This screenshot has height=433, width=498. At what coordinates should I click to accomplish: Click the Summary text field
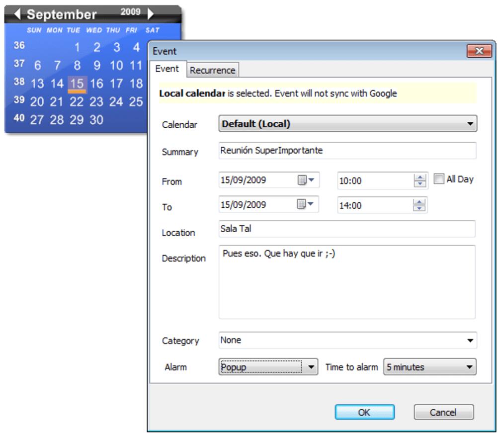coord(347,151)
